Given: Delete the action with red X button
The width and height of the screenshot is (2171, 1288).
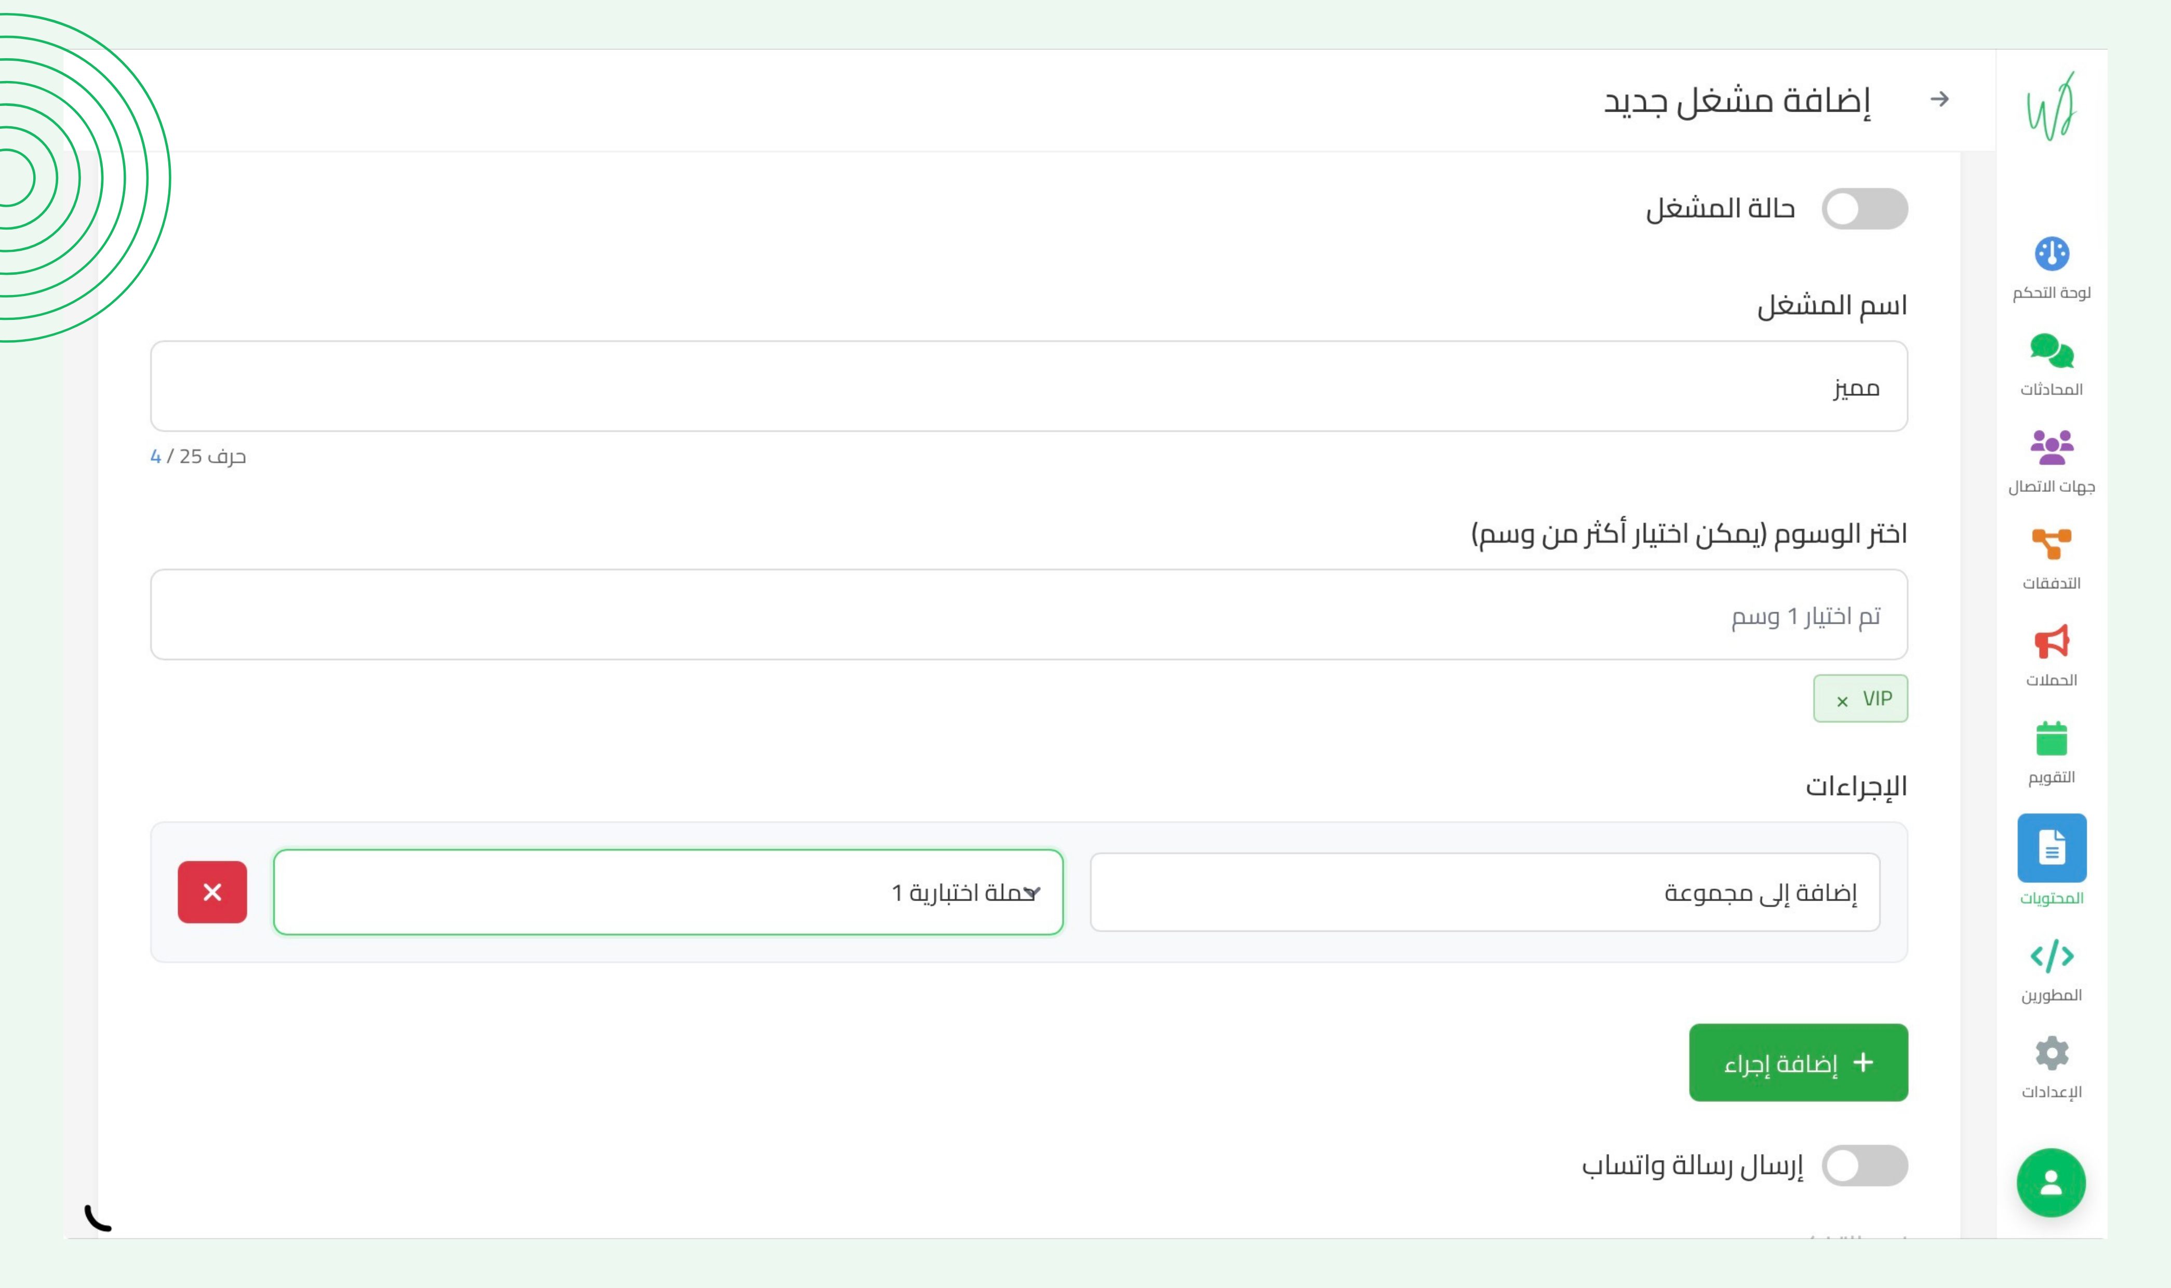Looking at the screenshot, I should click(x=212, y=892).
